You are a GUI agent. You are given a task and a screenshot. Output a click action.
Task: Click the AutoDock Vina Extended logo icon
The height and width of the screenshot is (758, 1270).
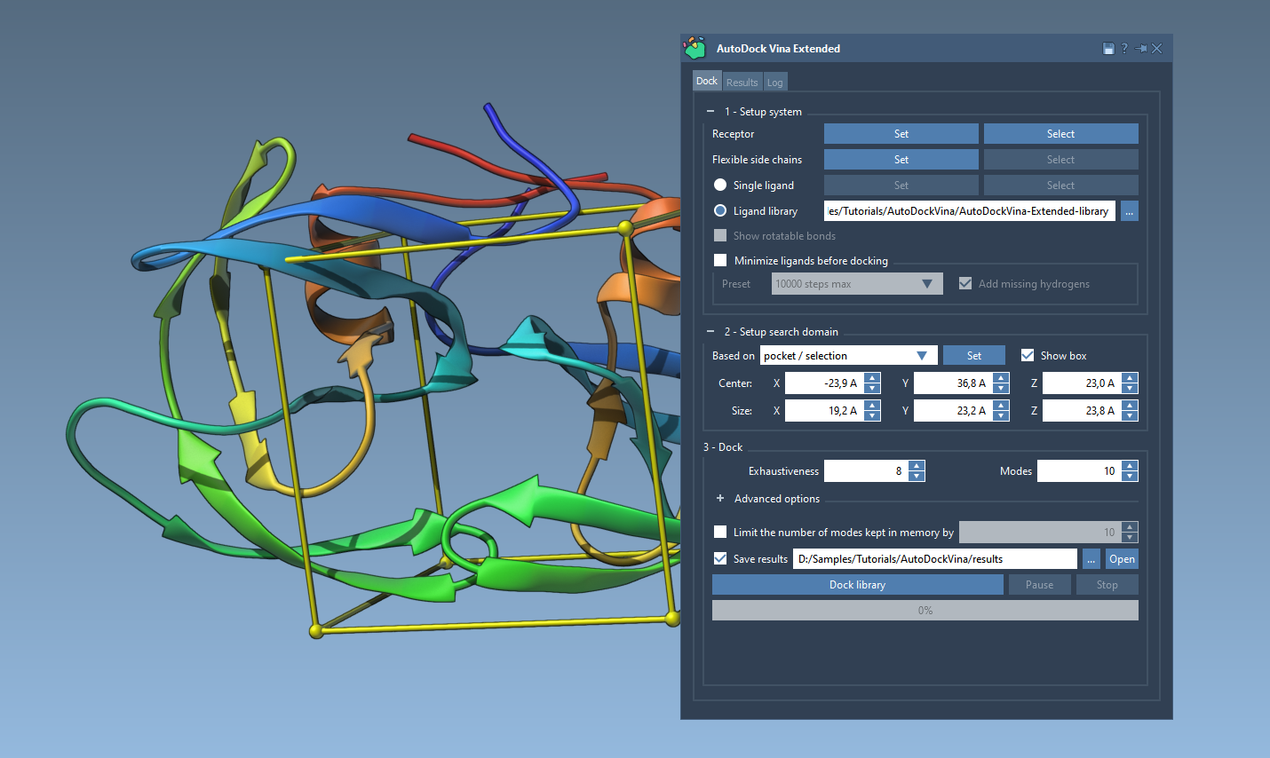pos(695,49)
